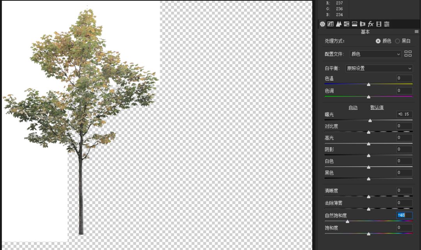Open the HSL Adjustments tab icon
Image resolution: width=421 pixels, height=250 pixels.
[347, 24]
